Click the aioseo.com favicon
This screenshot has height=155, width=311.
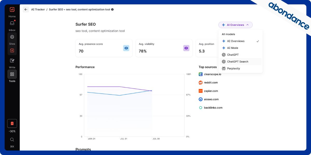201,99
